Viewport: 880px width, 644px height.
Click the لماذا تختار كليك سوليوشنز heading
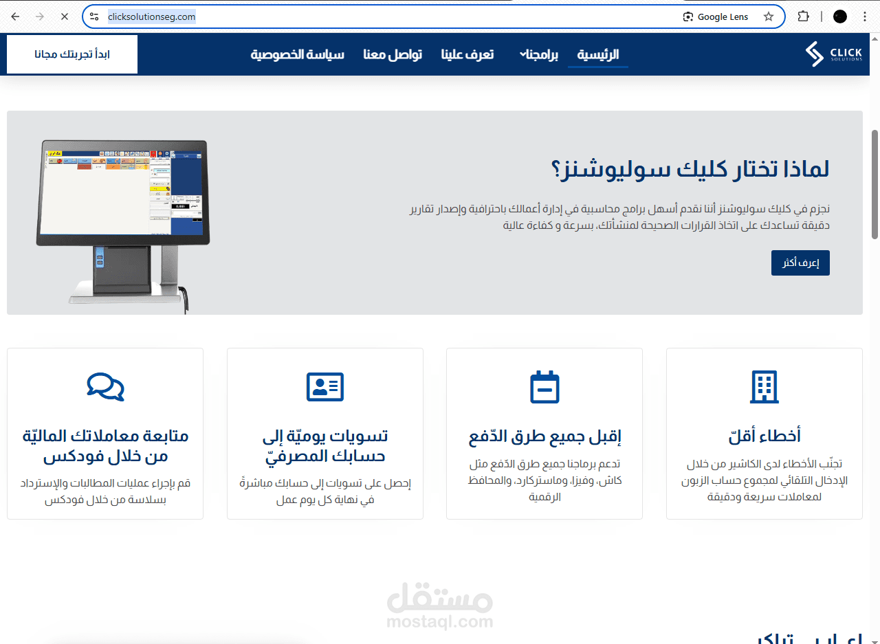click(690, 170)
